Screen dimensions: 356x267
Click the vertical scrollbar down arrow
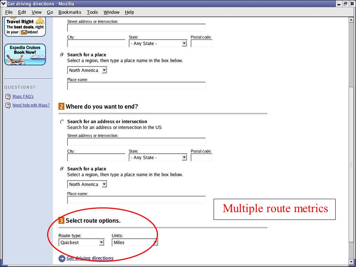(x=351, y=262)
